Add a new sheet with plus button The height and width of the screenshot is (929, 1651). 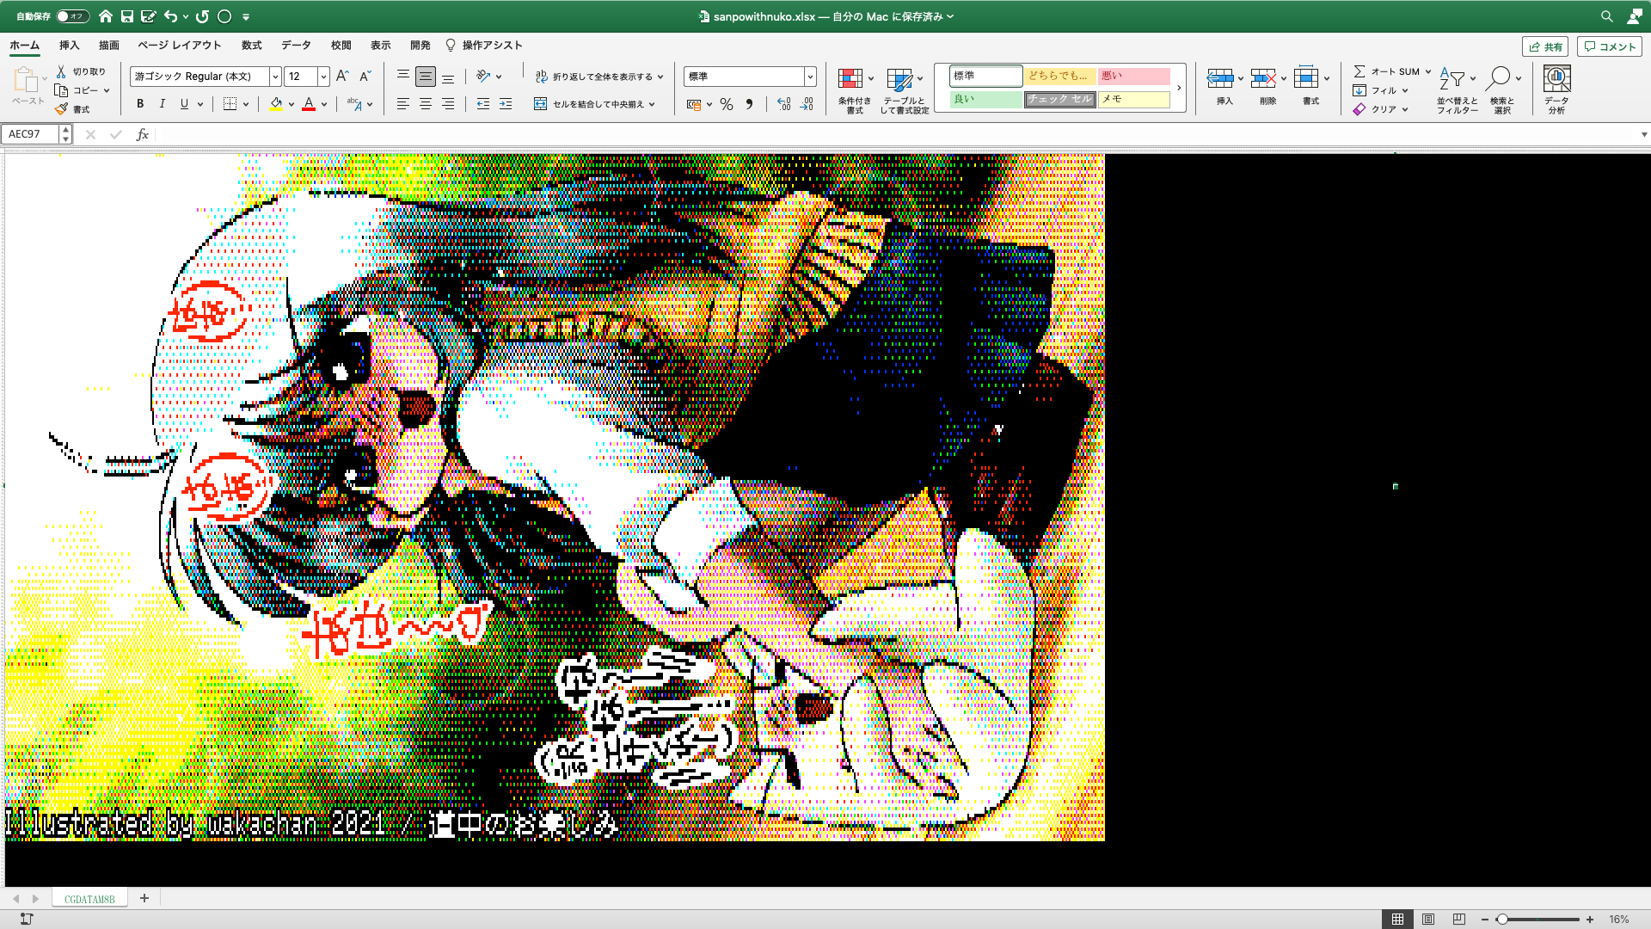144,898
